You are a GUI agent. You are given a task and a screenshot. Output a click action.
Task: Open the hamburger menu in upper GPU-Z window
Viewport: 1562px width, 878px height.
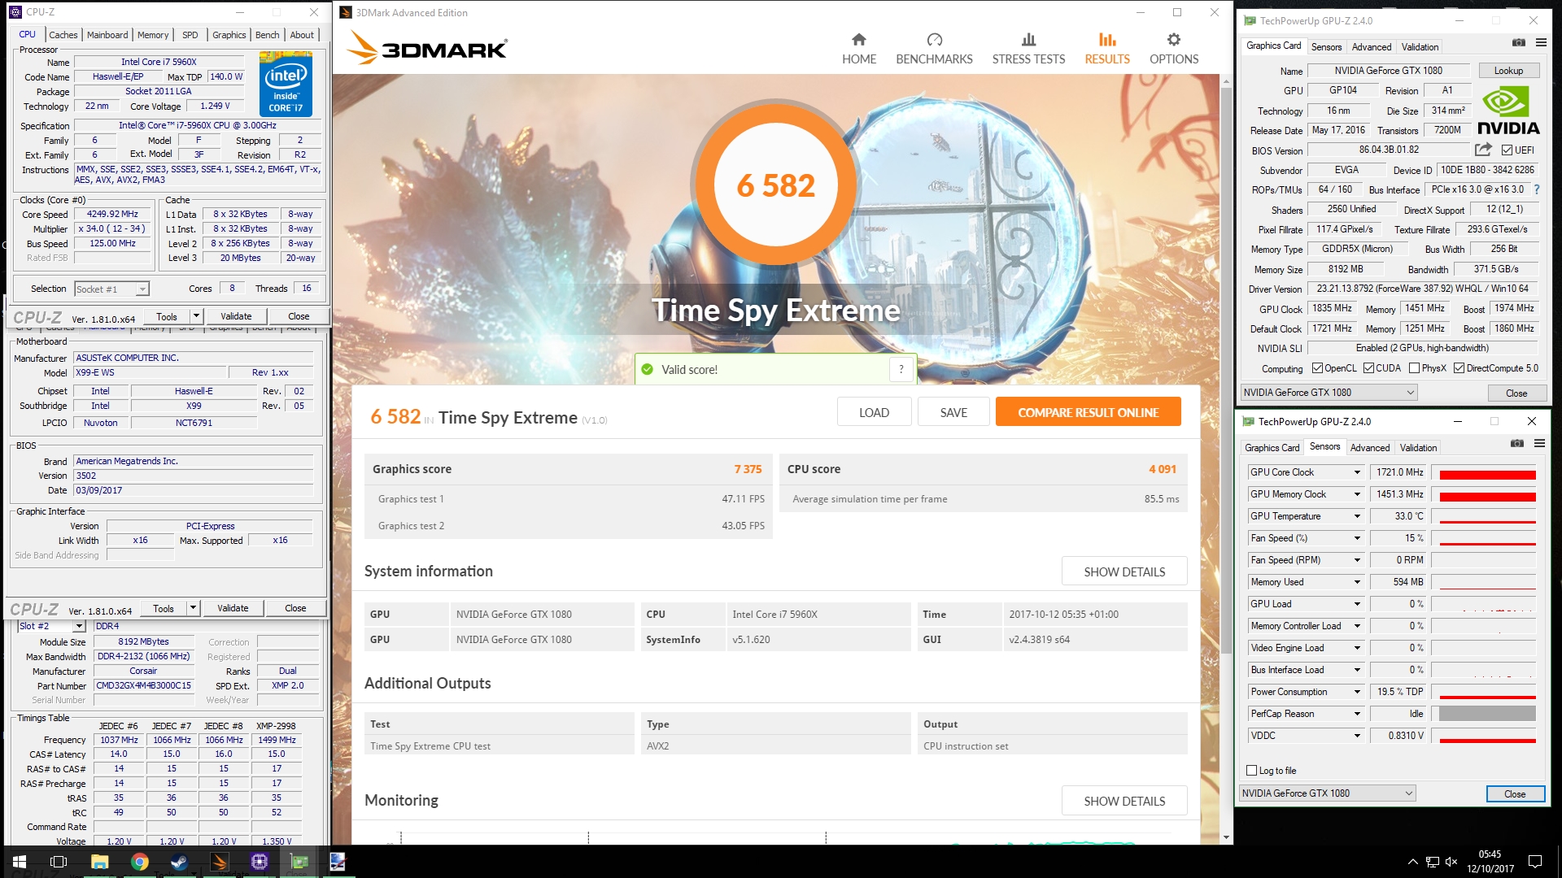pos(1541,42)
